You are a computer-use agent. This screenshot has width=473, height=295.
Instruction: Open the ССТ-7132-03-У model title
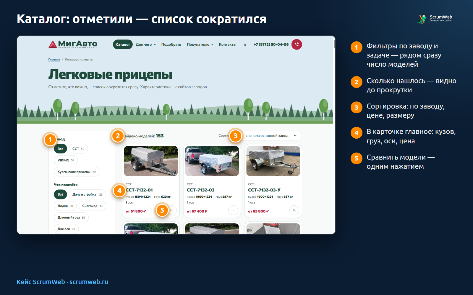[x=264, y=190]
